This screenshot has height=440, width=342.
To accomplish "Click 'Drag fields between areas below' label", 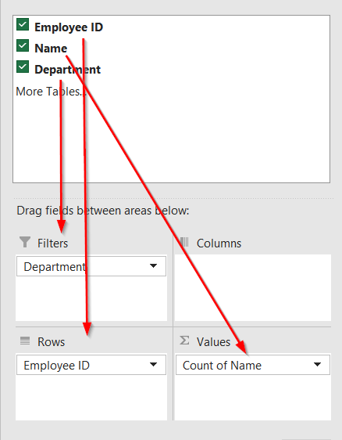I will point(103,211).
